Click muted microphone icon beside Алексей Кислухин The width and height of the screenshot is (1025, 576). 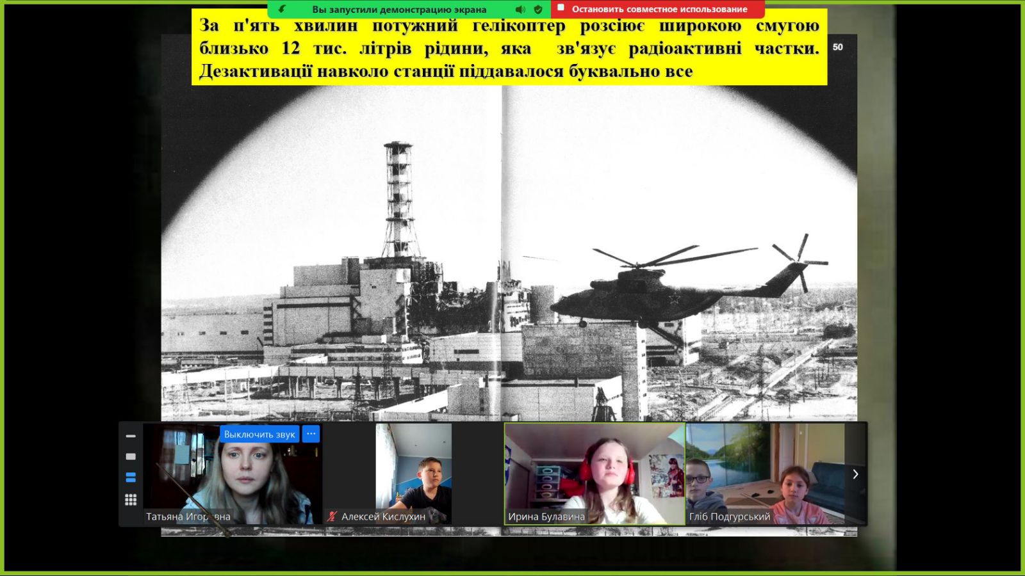click(332, 516)
